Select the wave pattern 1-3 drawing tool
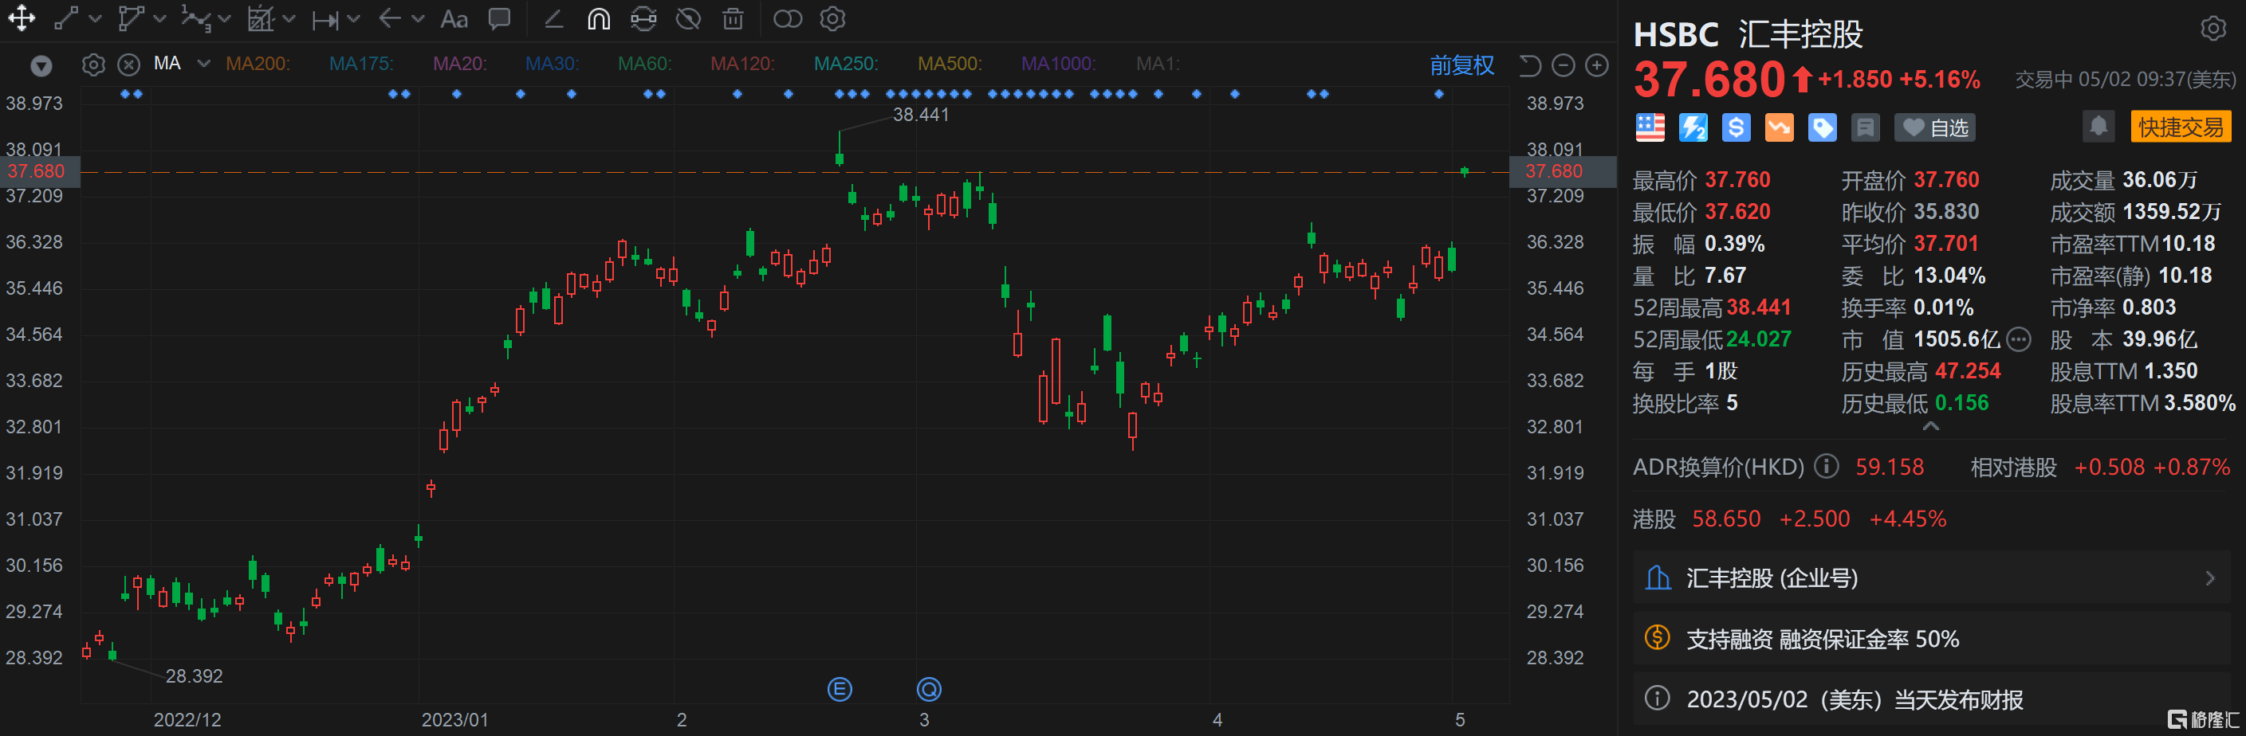 (195, 18)
